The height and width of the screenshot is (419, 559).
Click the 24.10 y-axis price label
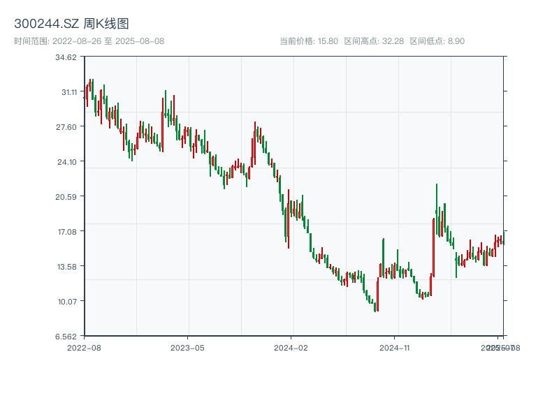(66, 162)
